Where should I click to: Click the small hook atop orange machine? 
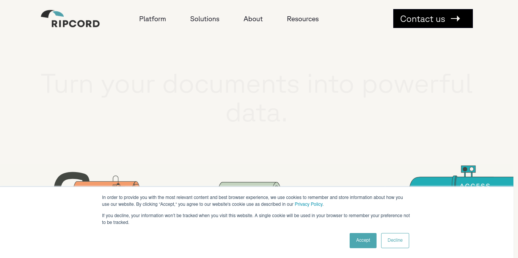[116, 179]
